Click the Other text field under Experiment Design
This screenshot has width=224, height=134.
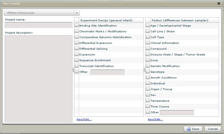[107, 72]
